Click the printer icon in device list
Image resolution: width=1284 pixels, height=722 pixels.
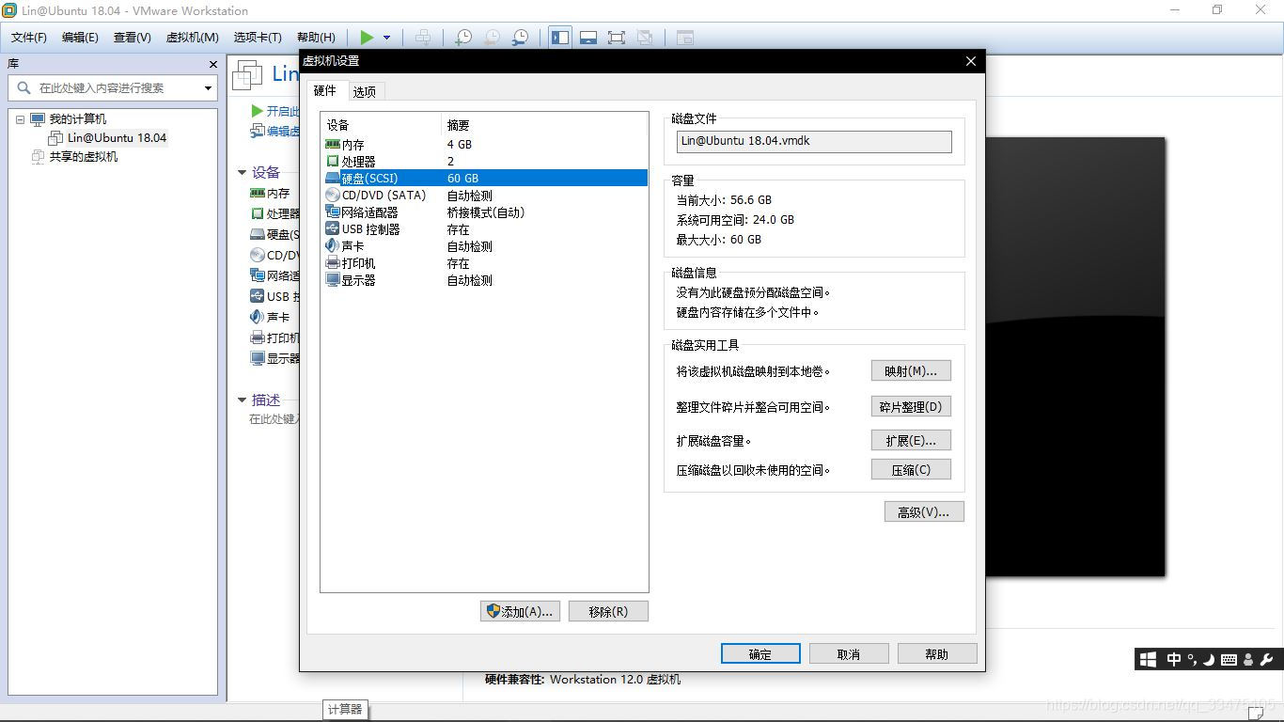[x=332, y=263]
